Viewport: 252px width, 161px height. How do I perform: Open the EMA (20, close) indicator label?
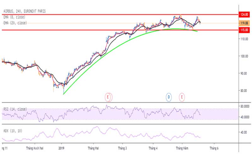15,23
